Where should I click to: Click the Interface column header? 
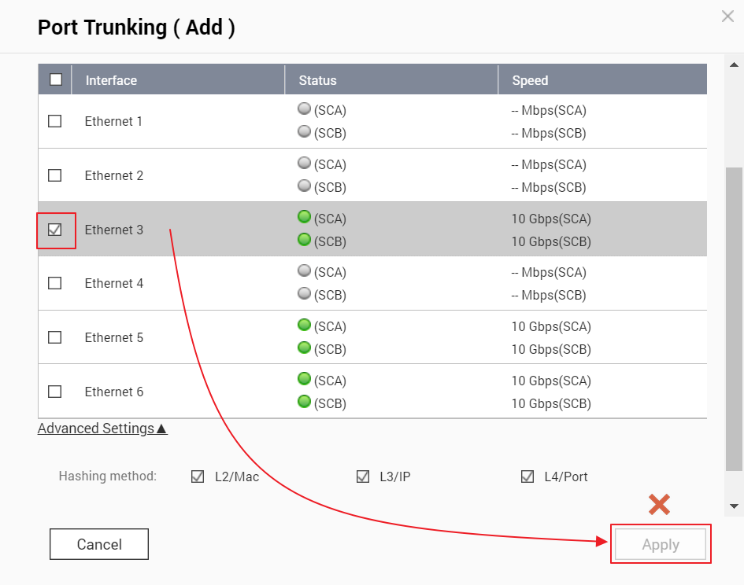point(111,80)
